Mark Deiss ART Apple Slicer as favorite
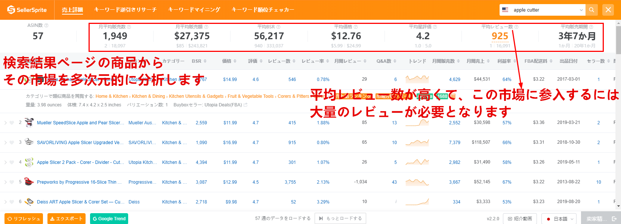This screenshot has height=224, width=621. [x=12, y=202]
